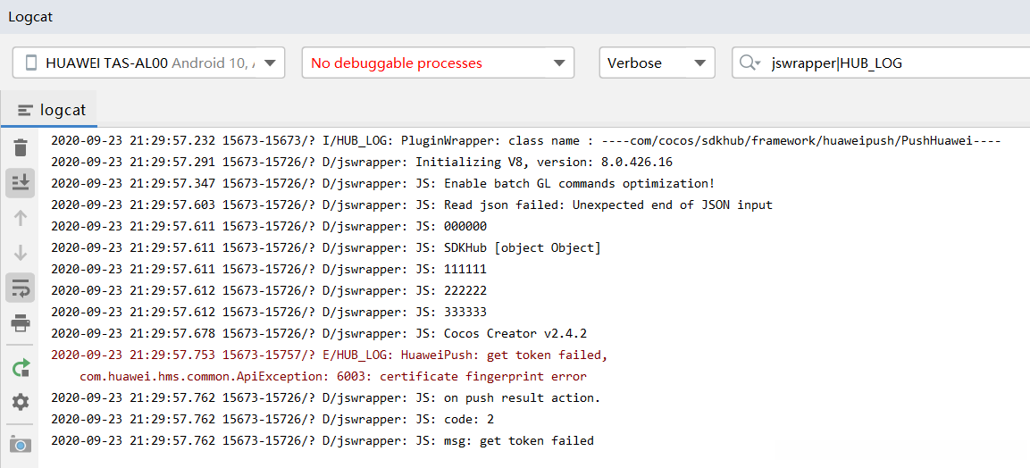Click the down arrow stack trace button
1030x468 pixels.
(20, 253)
